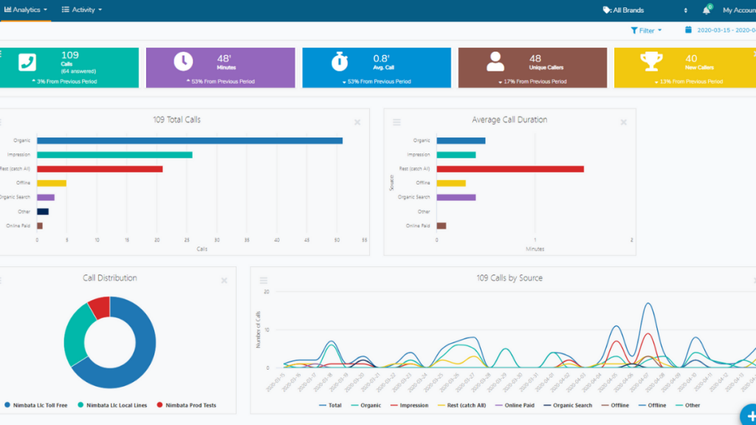Click the Other bar in 109 Total Calls
The width and height of the screenshot is (756, 425).
click(43, 212)
